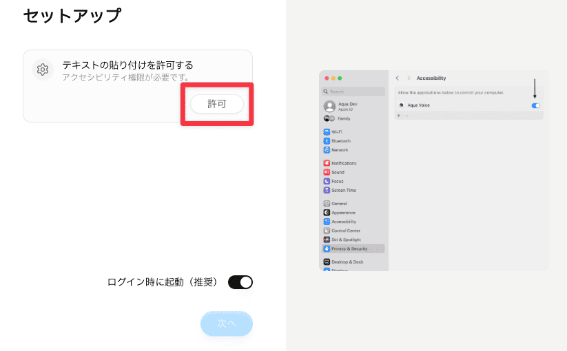
Task: Click the Family icon in the sidebar preview
Action: coord(329,118)
